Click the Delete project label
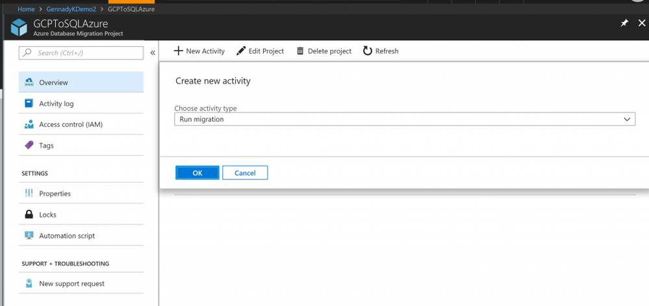Screen dimensions: 649x306 (x=329, y=51)
